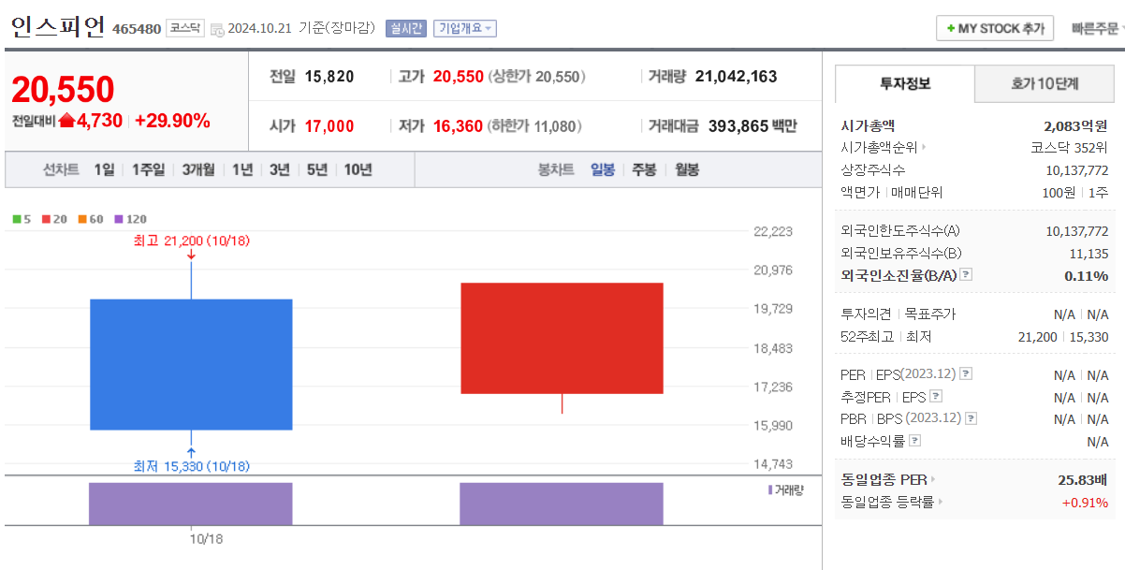1125x570 pixels.
Task: Select the 1일 line chart period
Action: [104, 169]
